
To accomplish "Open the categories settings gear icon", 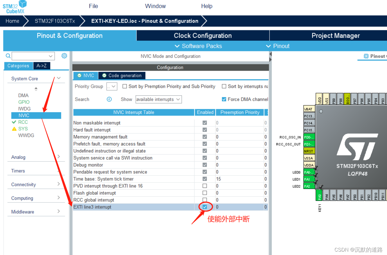I will pyautogui.click(x=64, y=56).
